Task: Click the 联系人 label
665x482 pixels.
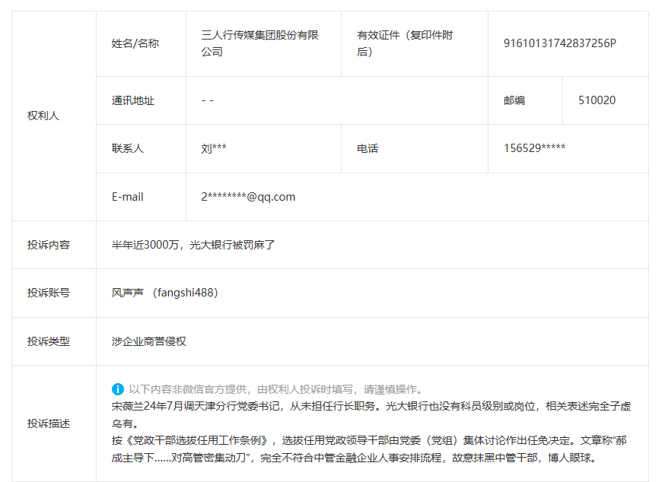Action: pyautogui.click(x=128, y=148)
